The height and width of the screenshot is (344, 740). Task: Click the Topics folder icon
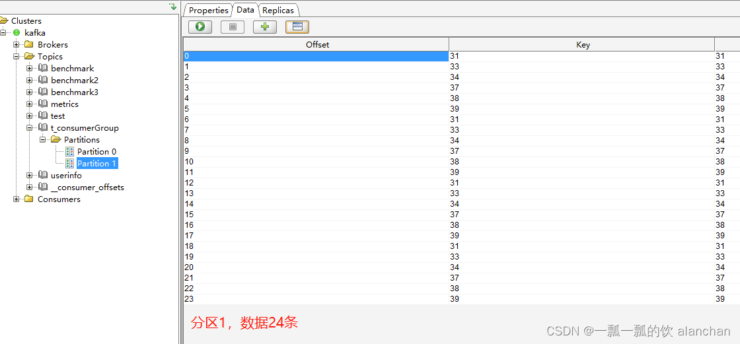29,56
